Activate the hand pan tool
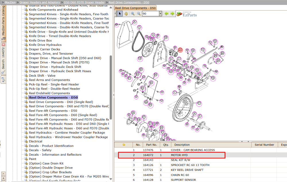This screenshot has height=182, width=287. 126,14
